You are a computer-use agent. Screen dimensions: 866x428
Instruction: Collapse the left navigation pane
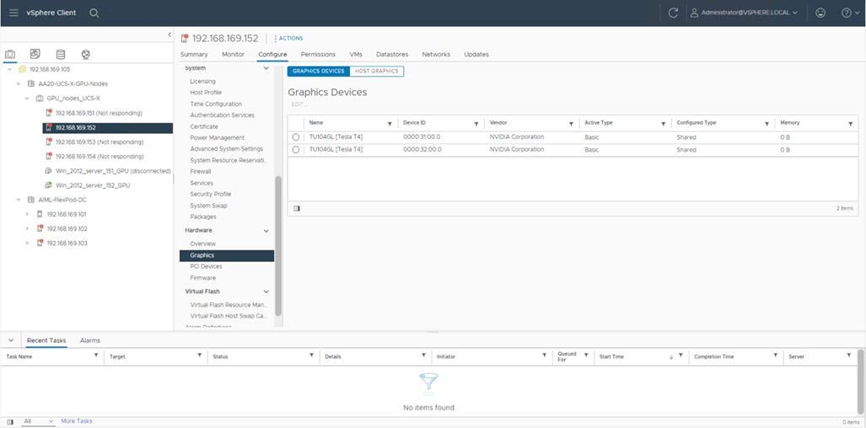(x=169, y=35)
